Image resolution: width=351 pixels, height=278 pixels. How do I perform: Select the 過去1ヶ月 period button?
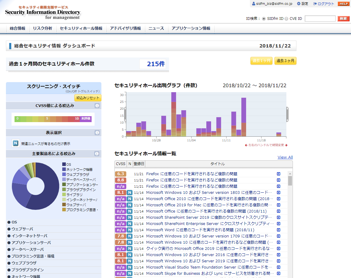coord(261,61)
